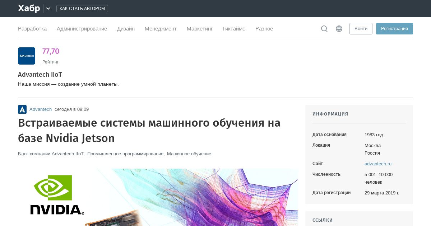Open the Разработка section
The image size is (431, 226).
coord(32,29)
